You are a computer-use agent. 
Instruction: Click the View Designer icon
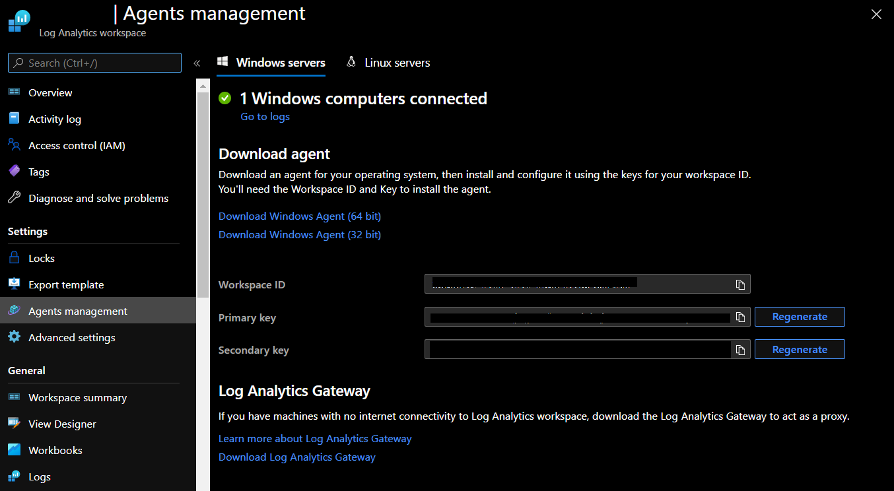click(x=15, y=424)
